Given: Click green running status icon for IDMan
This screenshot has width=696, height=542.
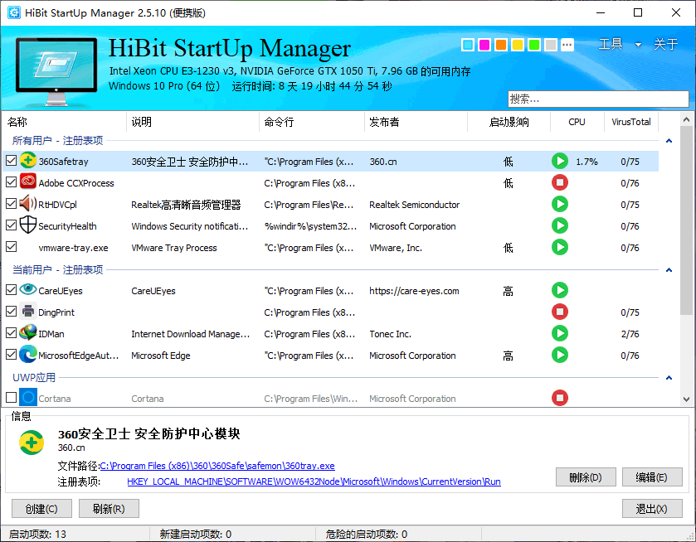Looking at the screenshot, I should (560, 333).
